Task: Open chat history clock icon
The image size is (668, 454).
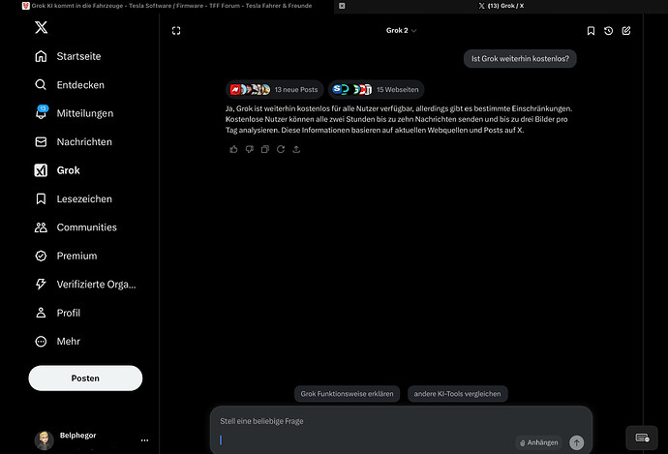Action: (608, 31)
